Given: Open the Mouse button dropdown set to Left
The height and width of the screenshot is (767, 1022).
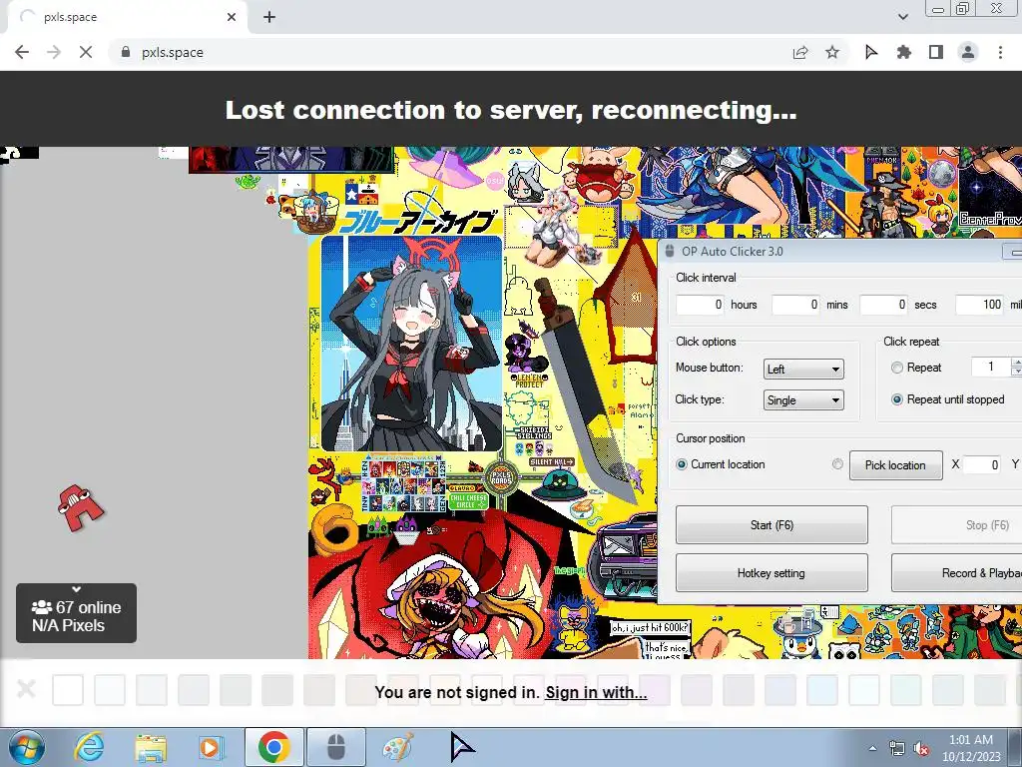Looking at the screenshot, I should tap(803, 370).
